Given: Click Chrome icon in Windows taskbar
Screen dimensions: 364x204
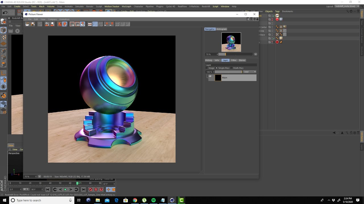Looking at the screenshot, I should point(135,200).
